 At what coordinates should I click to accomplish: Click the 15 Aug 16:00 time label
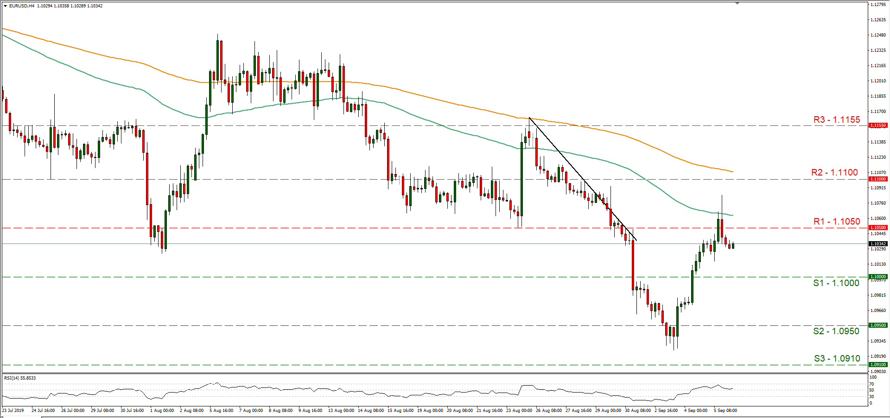(x=400, y=411)
